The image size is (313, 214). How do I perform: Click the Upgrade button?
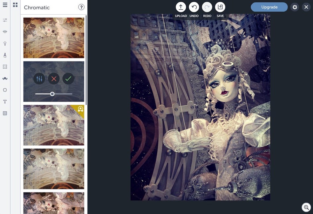point(269,7)
